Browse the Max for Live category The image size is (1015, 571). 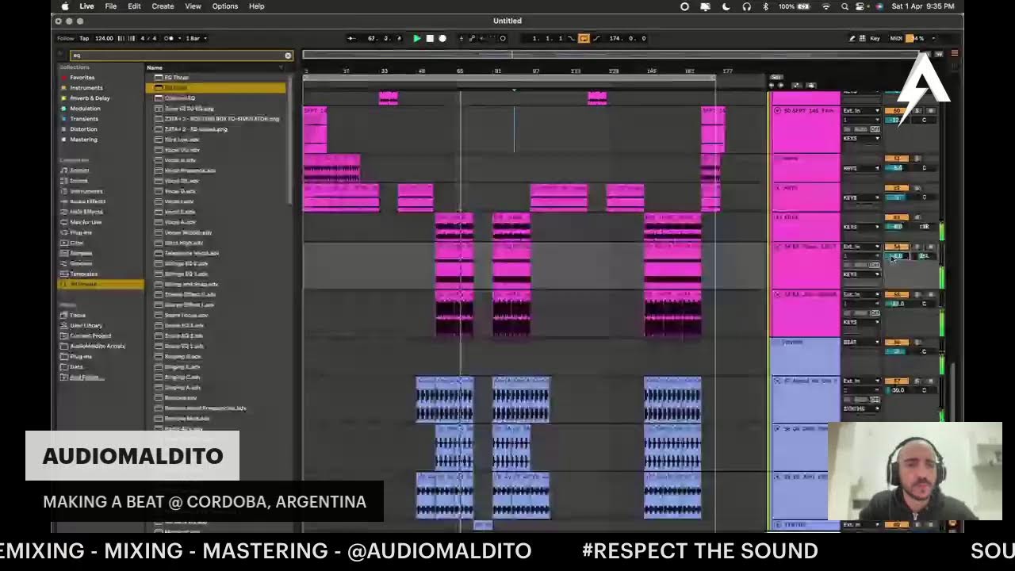(86, 222)
